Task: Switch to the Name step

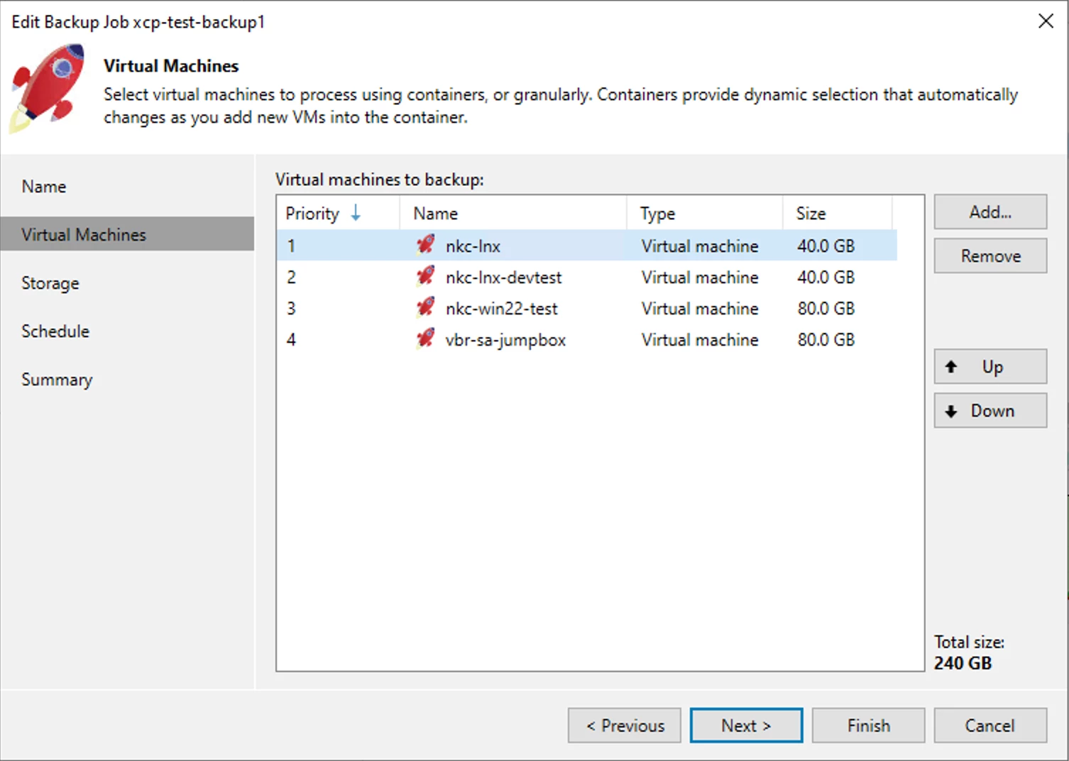Action: coord(44,187)
